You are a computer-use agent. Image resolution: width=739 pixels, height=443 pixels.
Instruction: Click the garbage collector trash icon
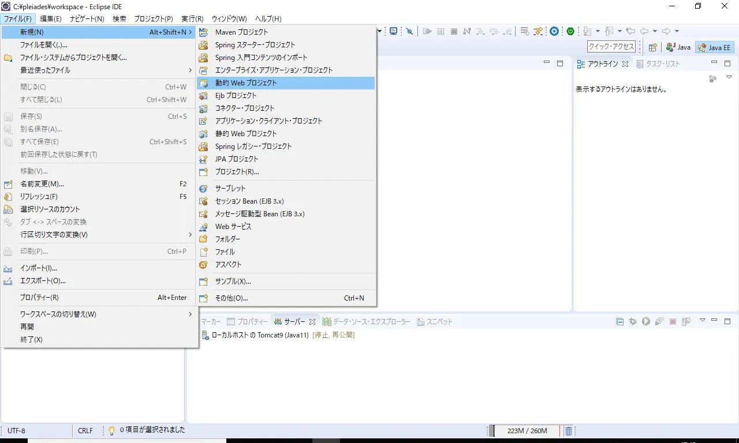pyautogui.click(x=568, y=431)
